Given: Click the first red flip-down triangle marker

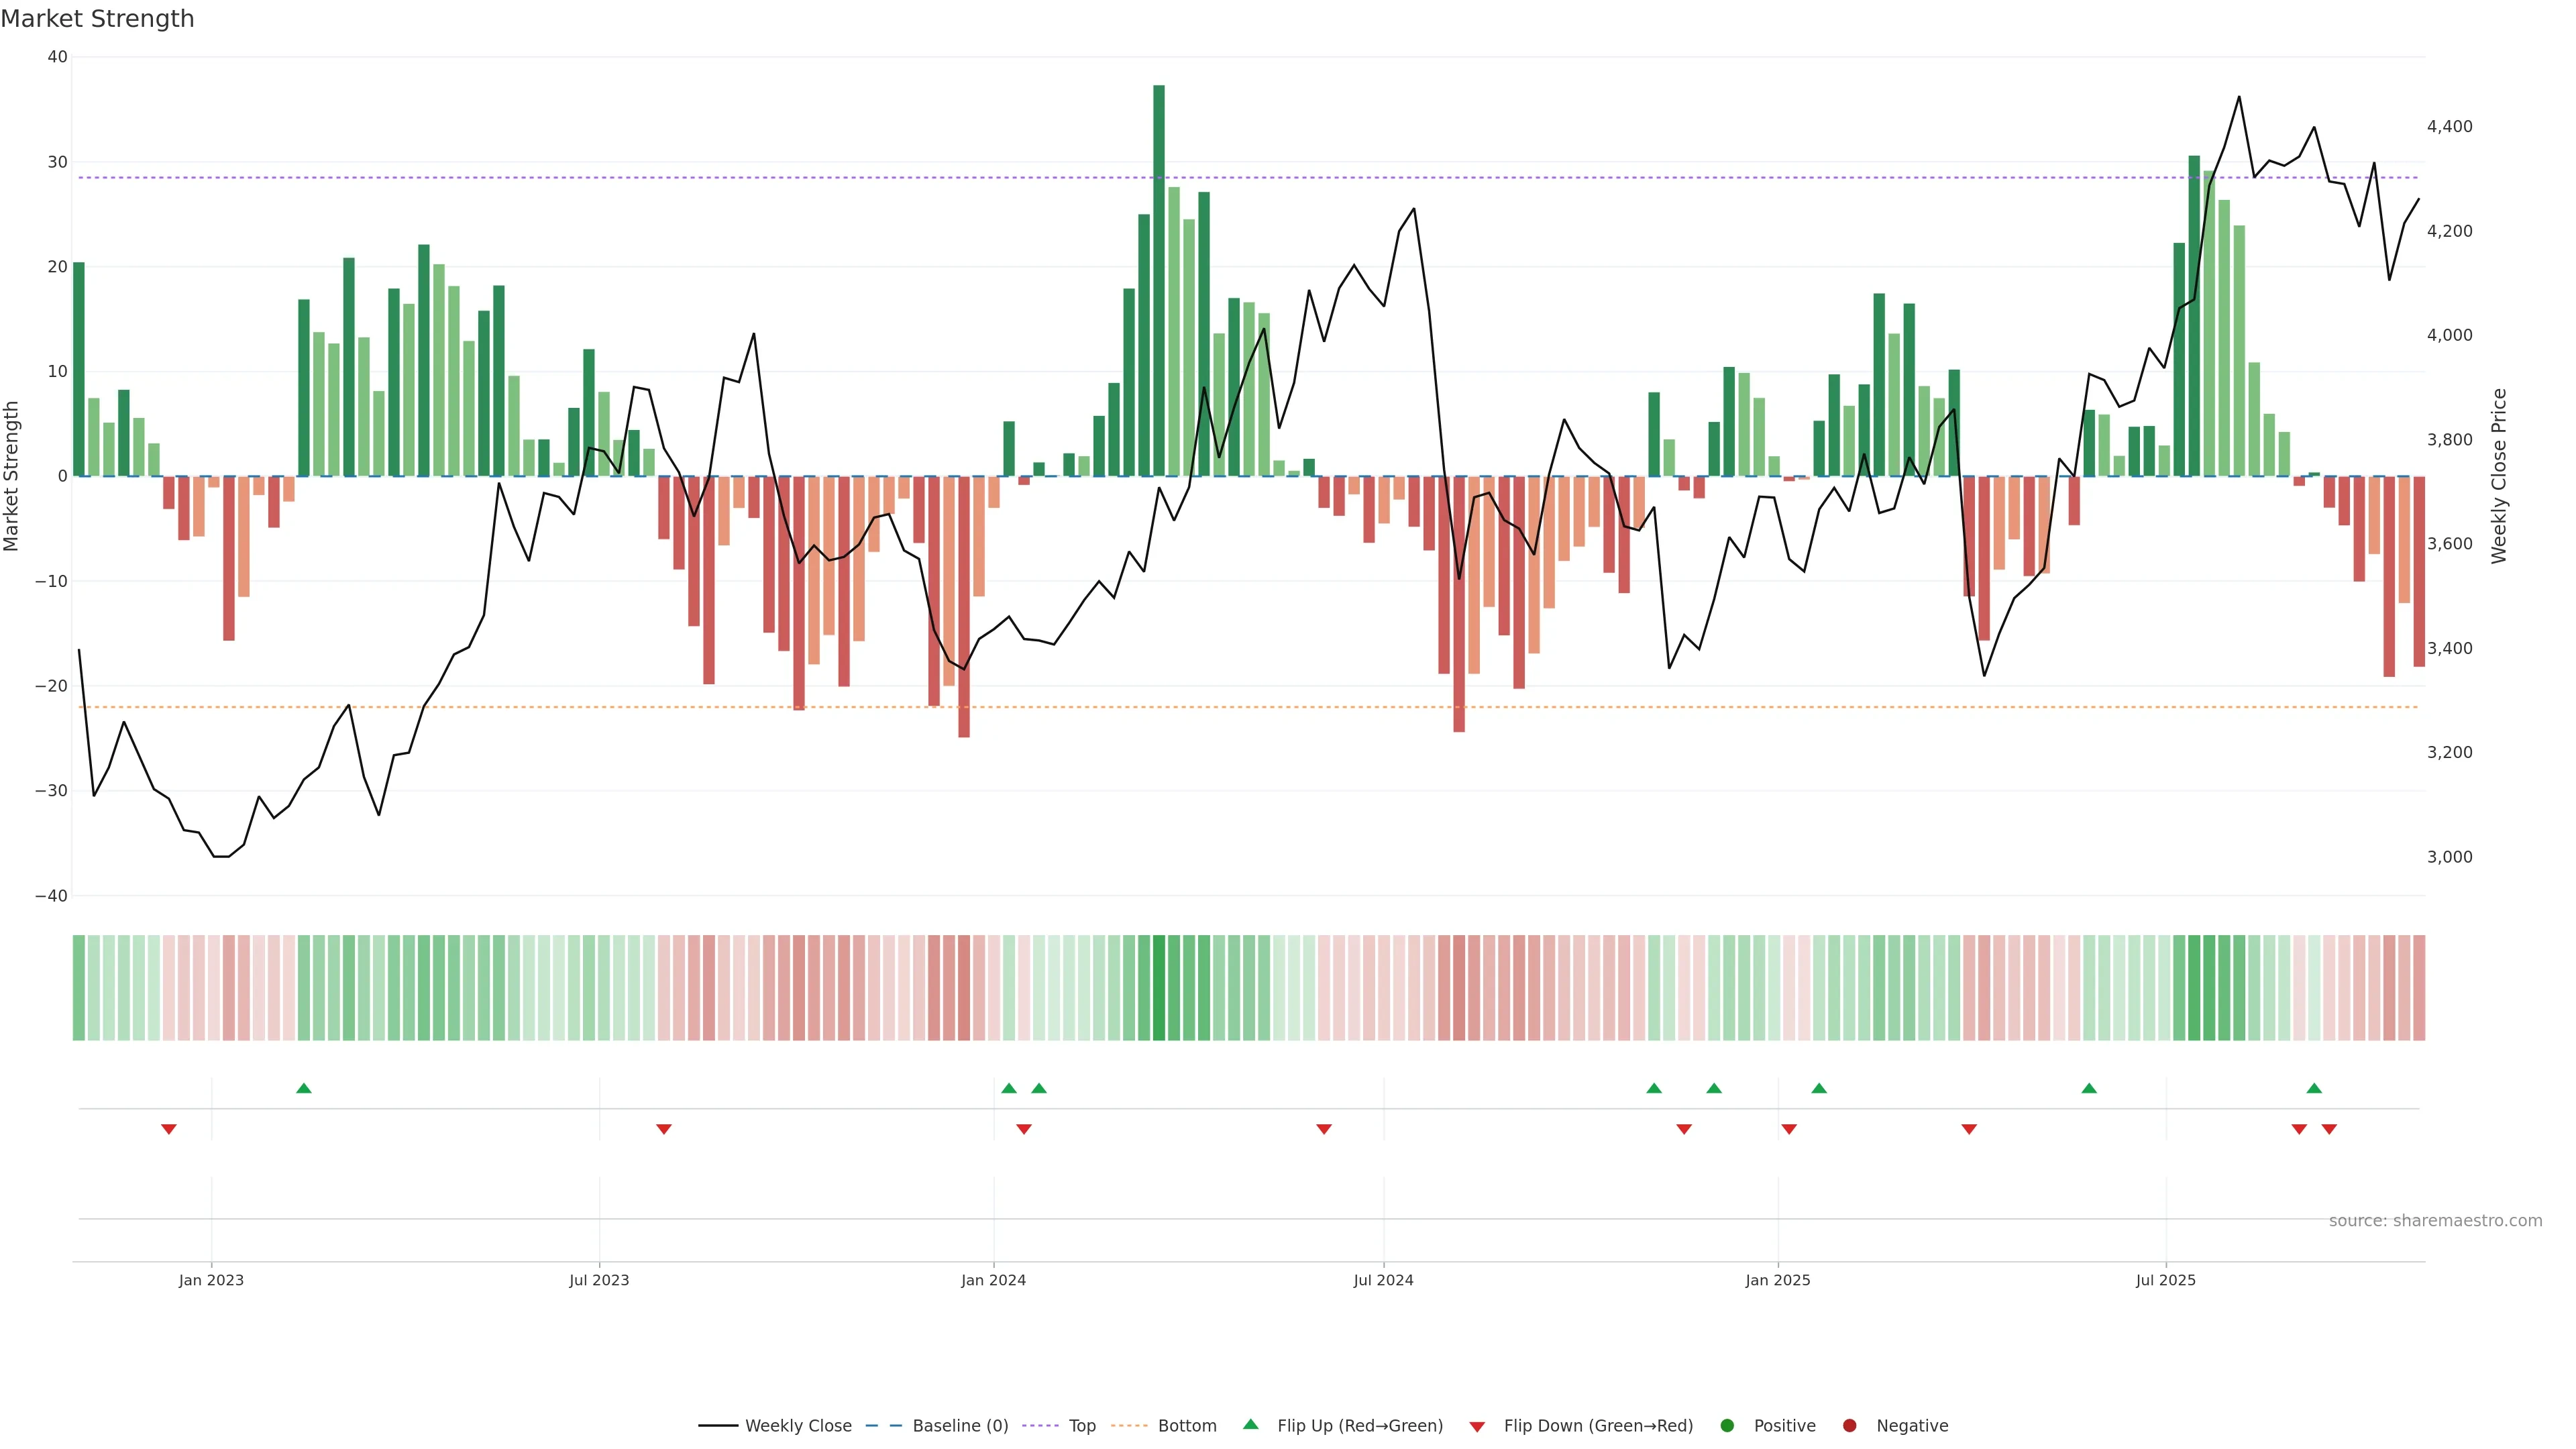Looking at the screenshot, I should click(x=169, y=1129).
